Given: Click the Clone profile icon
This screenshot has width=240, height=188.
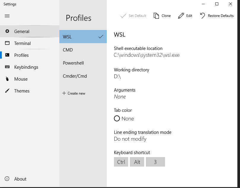Looking at the screenshot, I should coord(156,16).
